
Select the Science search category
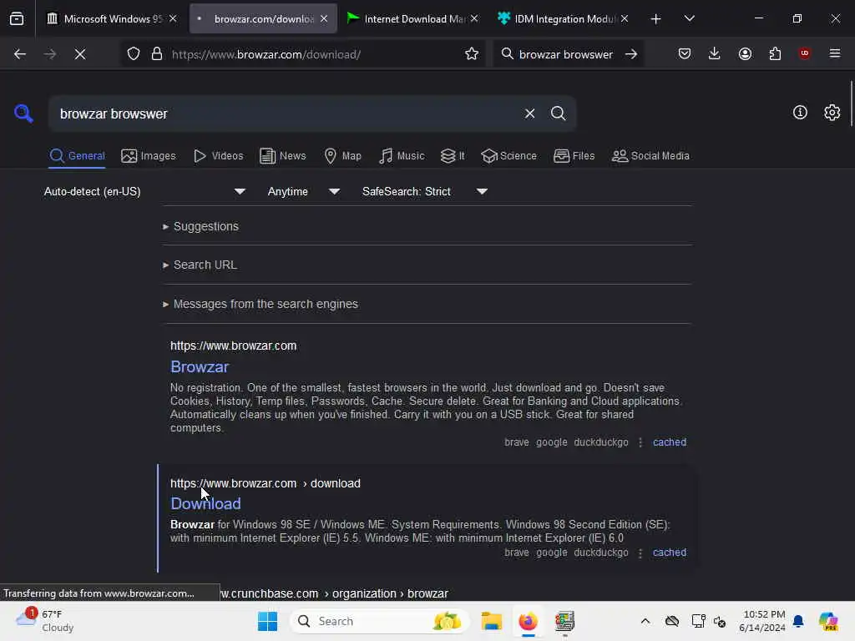coord(508,156)
